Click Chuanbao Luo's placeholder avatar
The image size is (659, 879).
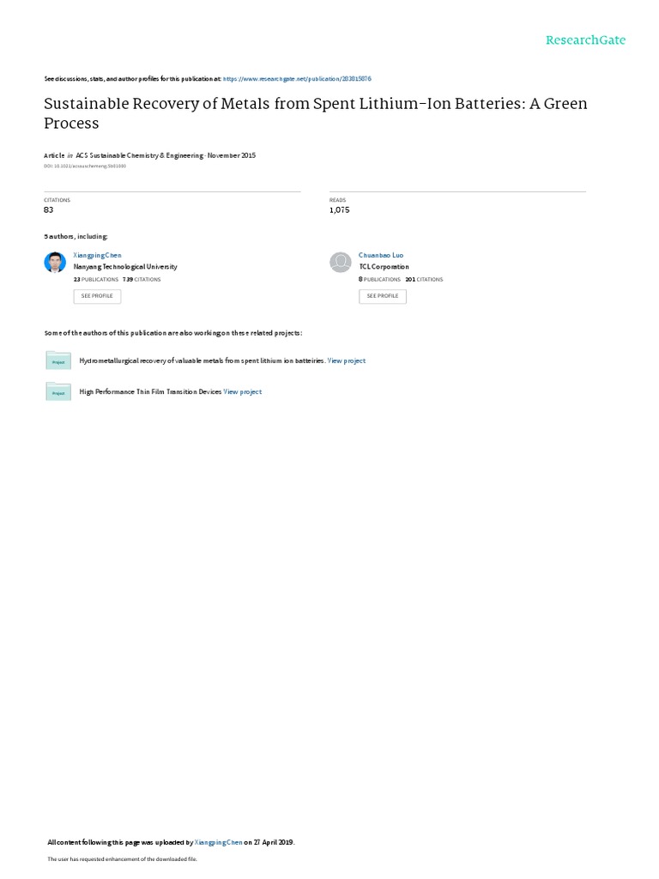(x=340, y=262)
